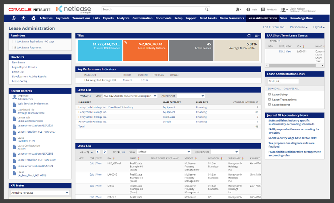Click the next page arrow in Lease List
Viewport: 334px width, 203px height.
pos(105,152)
